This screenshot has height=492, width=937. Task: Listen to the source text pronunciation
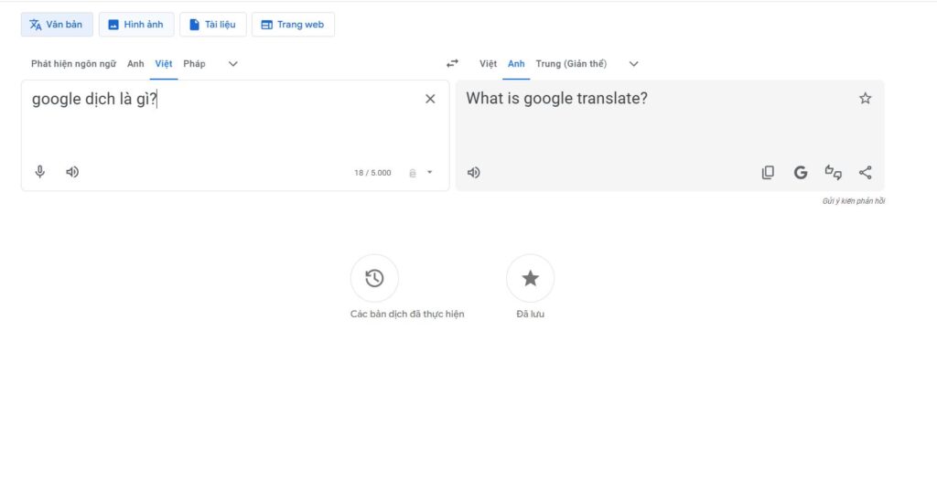click(x=72, y=172)
